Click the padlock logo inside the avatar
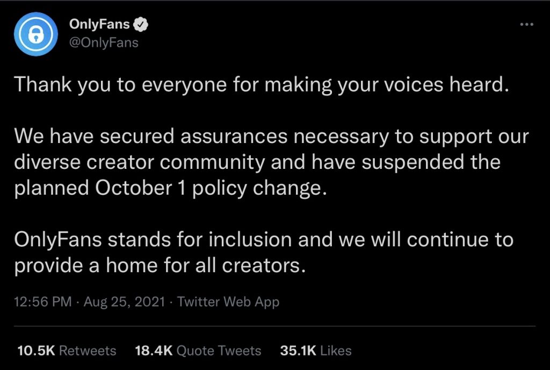 35,34
